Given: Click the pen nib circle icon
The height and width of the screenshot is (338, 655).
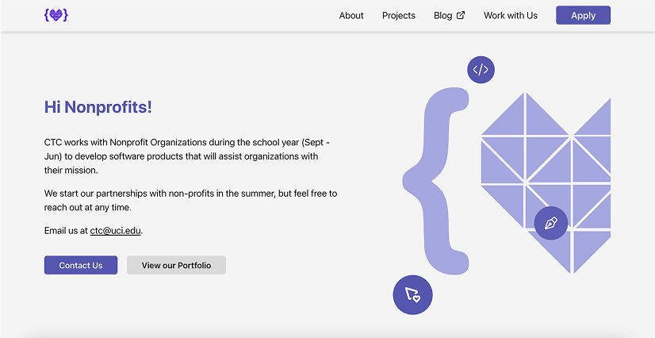Looking at the screenshot, I should pos(551,223).
